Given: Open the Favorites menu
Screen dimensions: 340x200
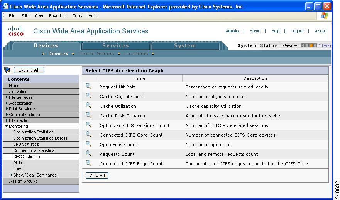Looking at the screenshot, I should click(58, 16).
